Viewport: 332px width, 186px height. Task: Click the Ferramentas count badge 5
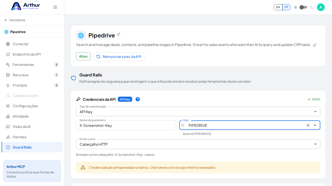pos(57,65)
